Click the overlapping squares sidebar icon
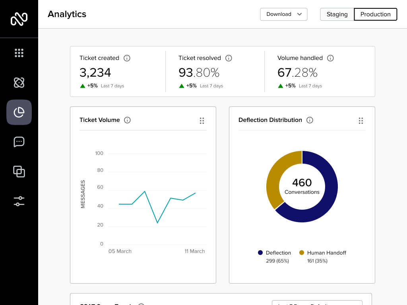The height and width of the screenshot is (305, 407). click(19, 172)
